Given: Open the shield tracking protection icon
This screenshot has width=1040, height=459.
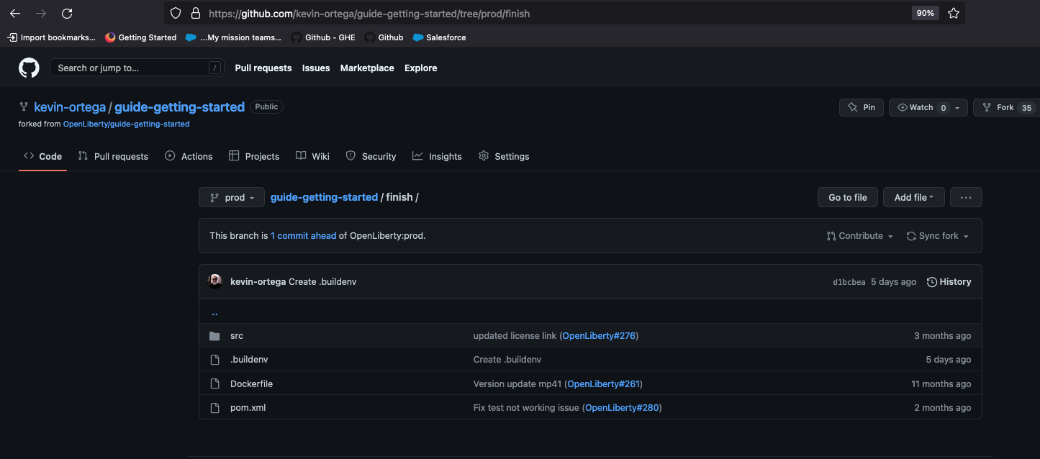Looking at the screenshot, I should (x=176, y=14).
